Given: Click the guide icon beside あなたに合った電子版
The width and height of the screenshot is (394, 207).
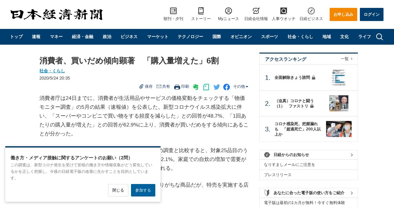Looking at the screenshot, I should (267, 193).
